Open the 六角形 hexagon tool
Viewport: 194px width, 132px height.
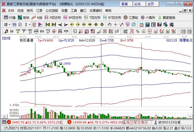(148, 18)
